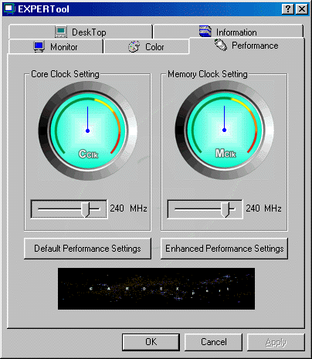The width and height of the screenshot is (312, 359).
Task: Switch to the DeskTop tab
Action: click(80, 32)
